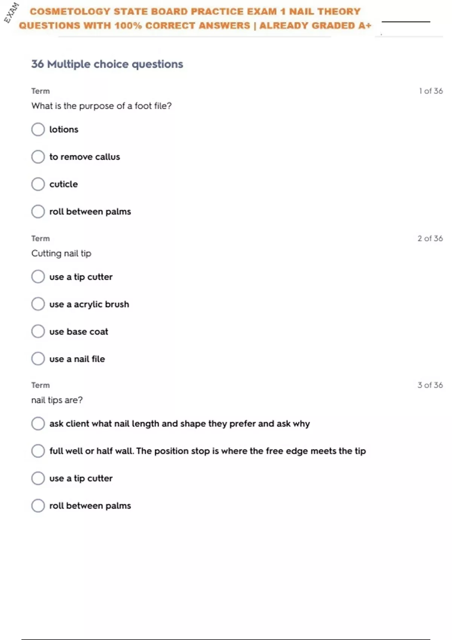This screenshot has height=640, width=452.
Task: Click the '36 Multiple choice questions' heading
Action: tap(107, 64)
